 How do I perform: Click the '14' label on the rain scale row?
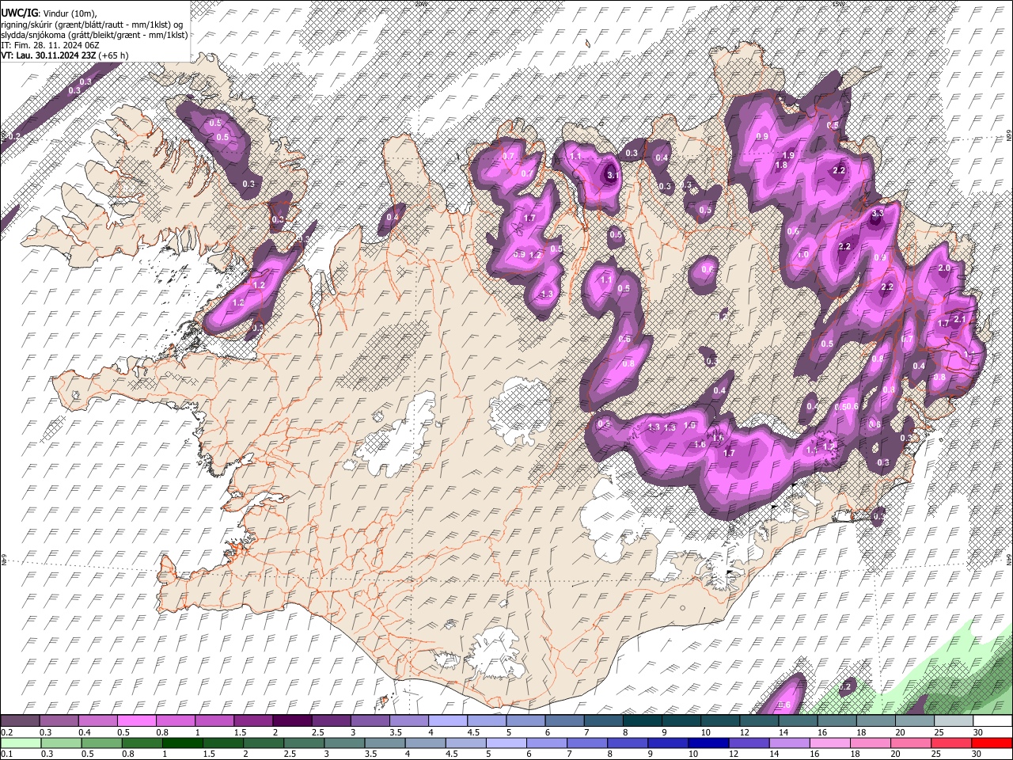[773, 754]
